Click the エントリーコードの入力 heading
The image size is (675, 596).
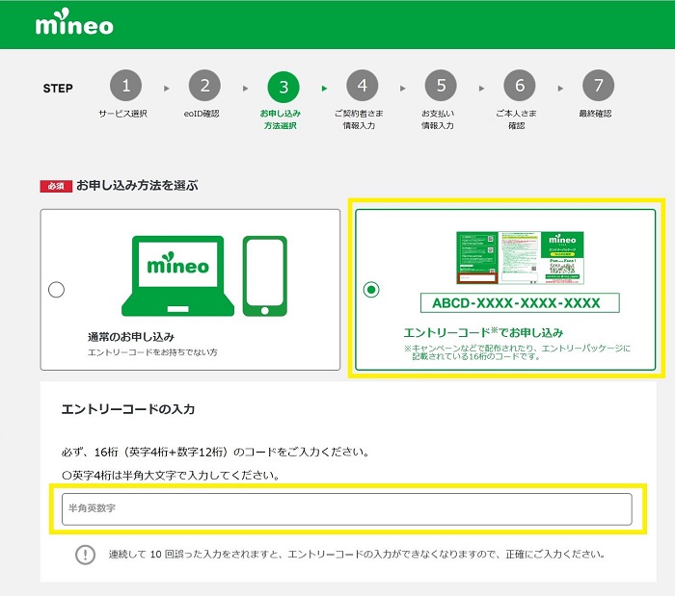pos(128,409)
